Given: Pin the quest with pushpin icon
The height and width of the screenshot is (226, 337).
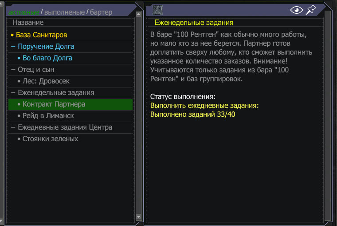Looking at the screenshot, I should [x=310, y=10].
